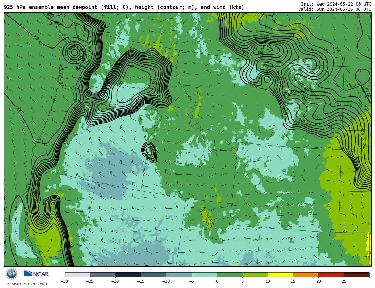Select the orange 15 to 20 swatch
Image resolution: width=375 pixels, height=288 pixels.
click(x=306, y=274)
